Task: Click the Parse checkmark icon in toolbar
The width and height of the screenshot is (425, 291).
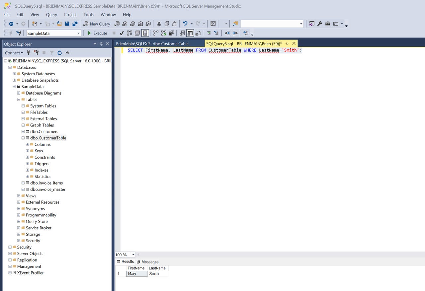Action: 122,33
